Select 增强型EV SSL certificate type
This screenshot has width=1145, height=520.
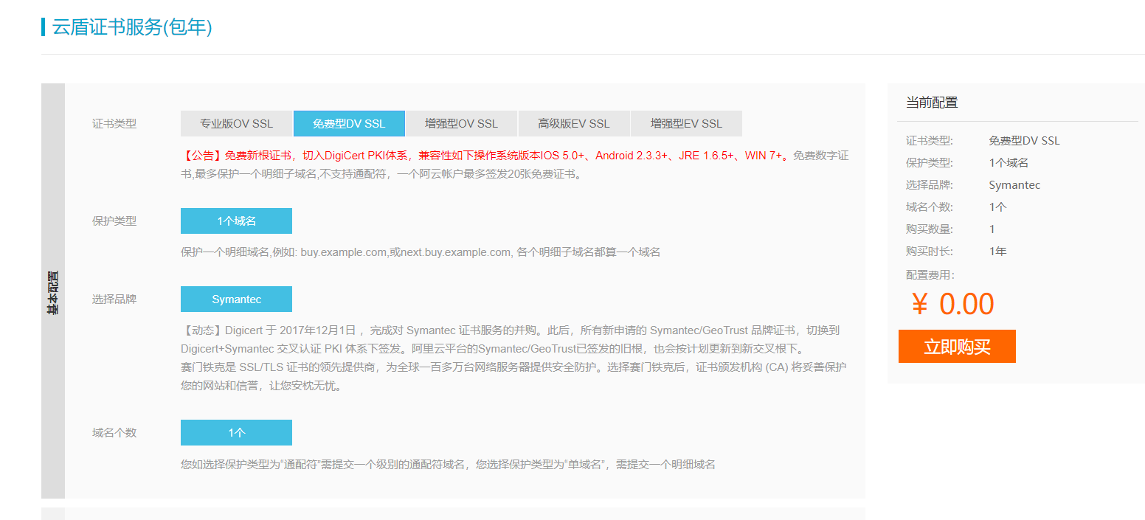[x=686, y=124]
